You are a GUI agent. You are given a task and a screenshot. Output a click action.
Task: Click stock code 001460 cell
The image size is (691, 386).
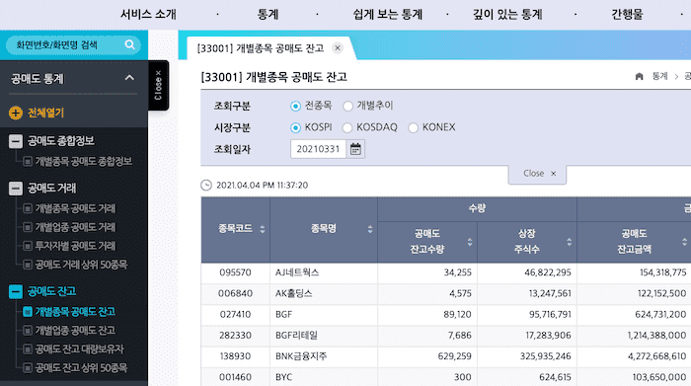(235, 377)
